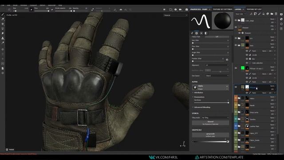This screenshot has height=160, width=284.
Task: Click the smart material icon in Layers toolbar
Action: point(268,14)
